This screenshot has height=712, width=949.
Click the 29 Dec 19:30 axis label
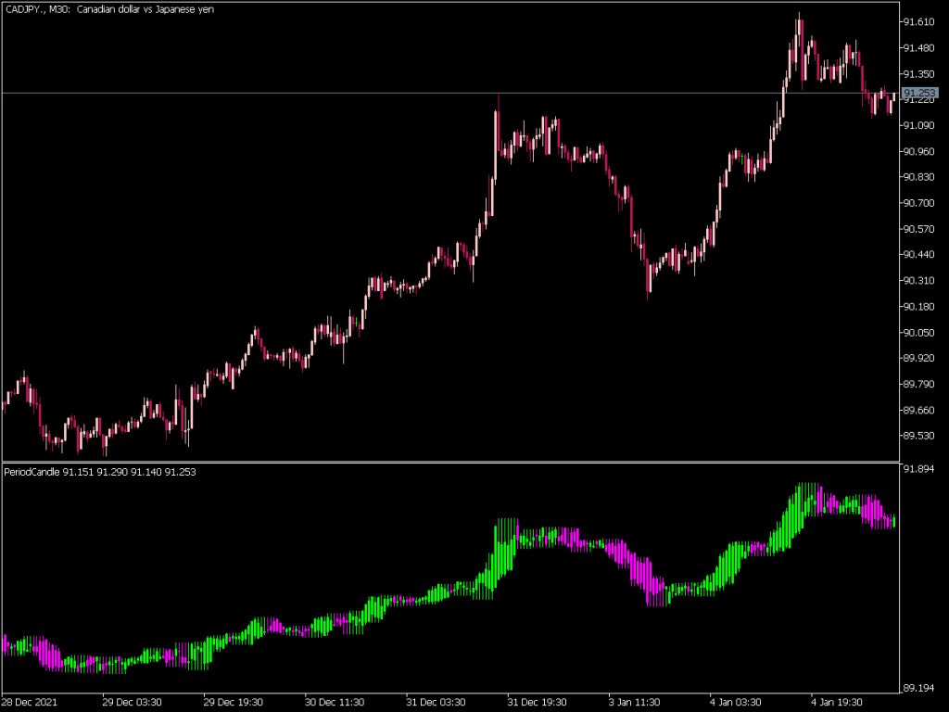pyautogui.click(x=232, y=703)
